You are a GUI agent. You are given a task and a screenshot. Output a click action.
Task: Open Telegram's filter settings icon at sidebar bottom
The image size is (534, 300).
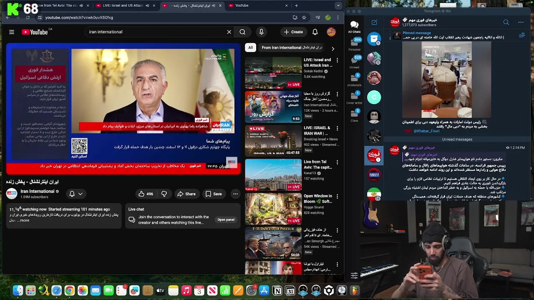(354, 275)
